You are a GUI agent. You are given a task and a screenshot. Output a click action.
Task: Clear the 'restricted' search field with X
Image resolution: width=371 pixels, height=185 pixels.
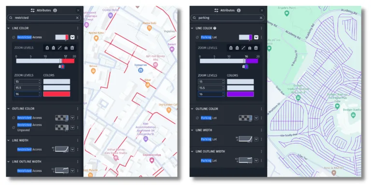[x=77, y=18]
